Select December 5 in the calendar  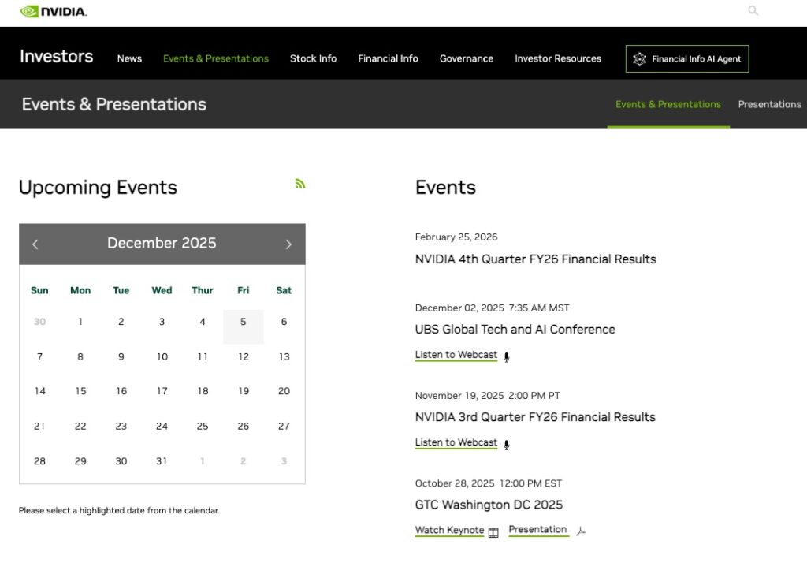pos(243,323)
